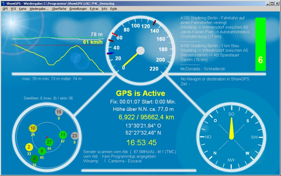Click the SO heading on the compass

(231, 114)
